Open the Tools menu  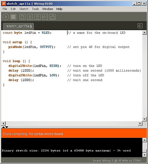pos(35,9)
